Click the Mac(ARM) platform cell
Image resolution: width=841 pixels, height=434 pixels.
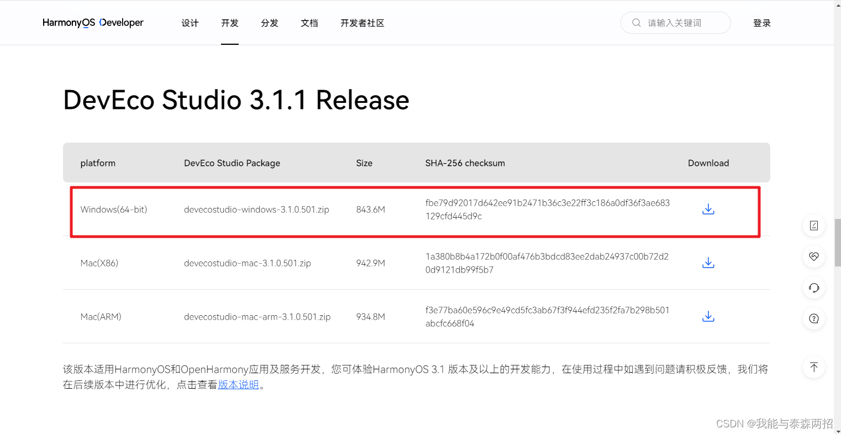101,317
